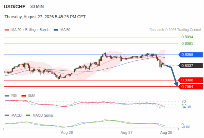Click the red 0.8008 support price tag

[191, 80]
